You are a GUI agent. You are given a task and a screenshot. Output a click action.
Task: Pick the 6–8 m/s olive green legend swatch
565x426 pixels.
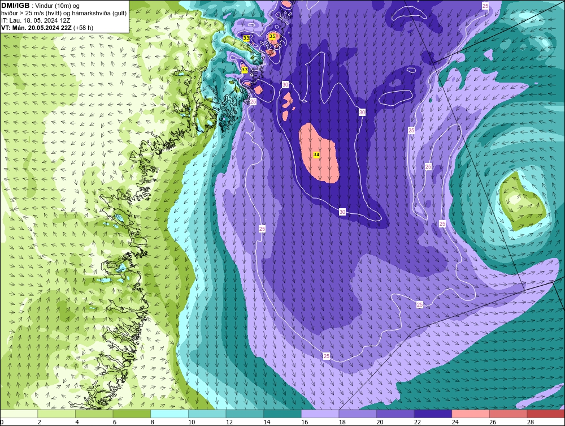coord(132,414)
